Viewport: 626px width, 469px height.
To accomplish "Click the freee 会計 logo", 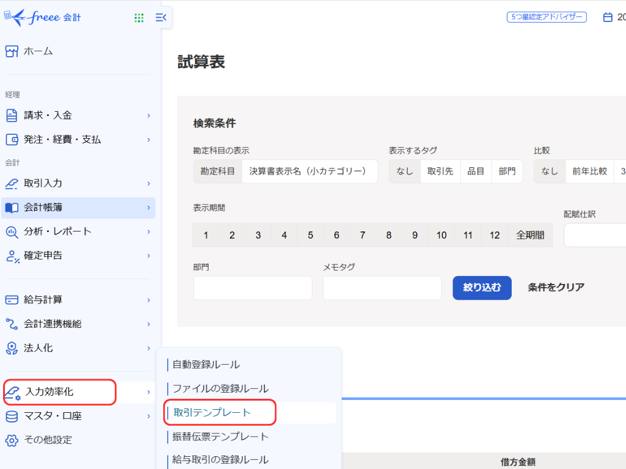I will coord(42,18).
